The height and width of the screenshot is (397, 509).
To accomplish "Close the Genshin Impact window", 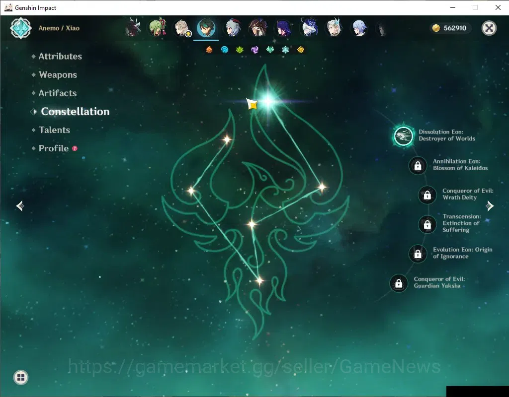I will point(498,7).
